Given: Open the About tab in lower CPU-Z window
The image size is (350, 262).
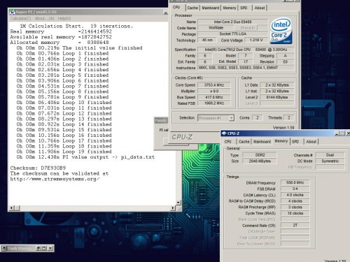Looking at the screenshot, I should (x=311, y=142).
